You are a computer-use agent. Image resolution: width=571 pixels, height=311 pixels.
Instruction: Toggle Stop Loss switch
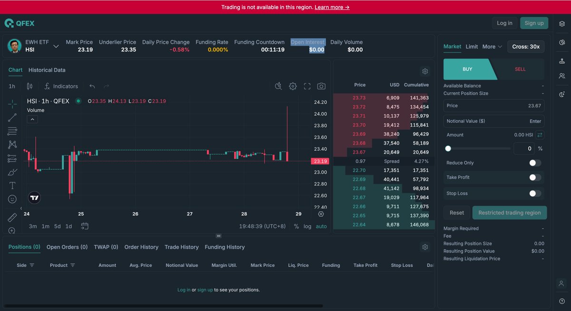pos(535,194)
